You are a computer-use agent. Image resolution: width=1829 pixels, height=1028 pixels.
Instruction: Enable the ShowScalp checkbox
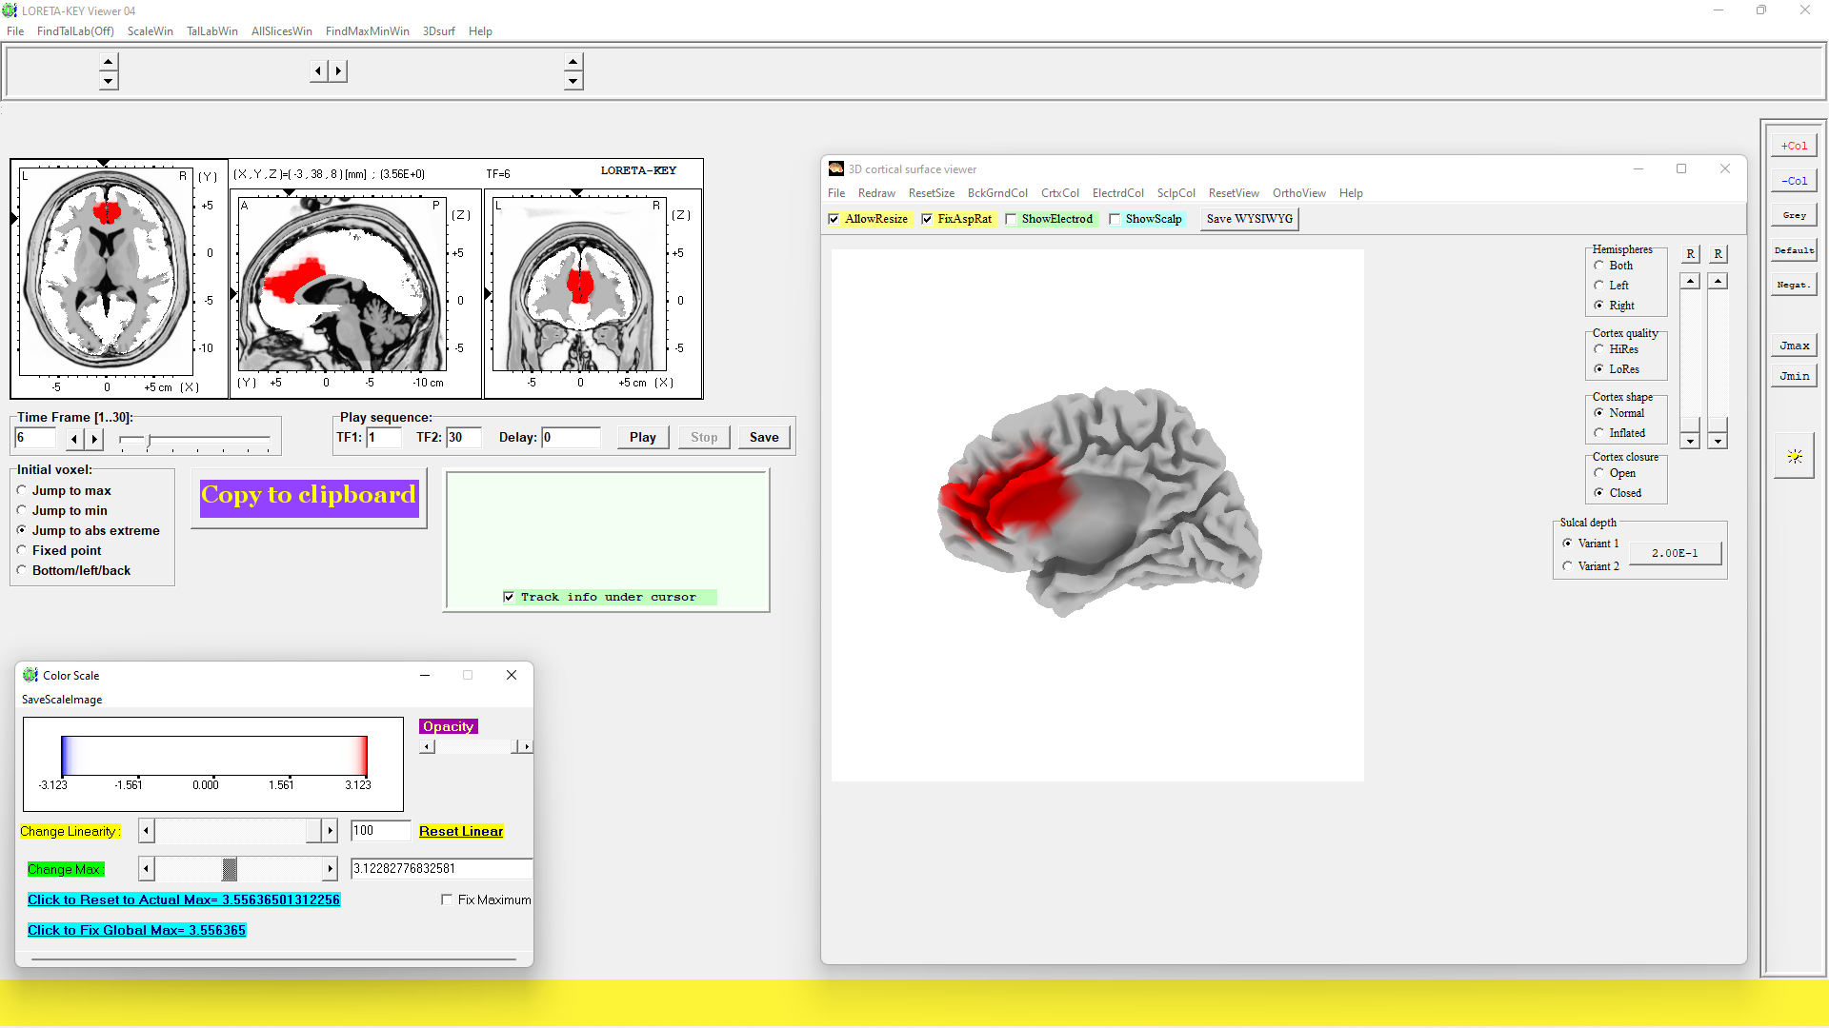1115,219
